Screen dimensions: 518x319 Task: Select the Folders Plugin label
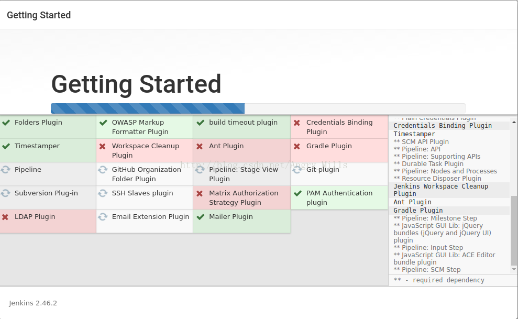point(38,123)
